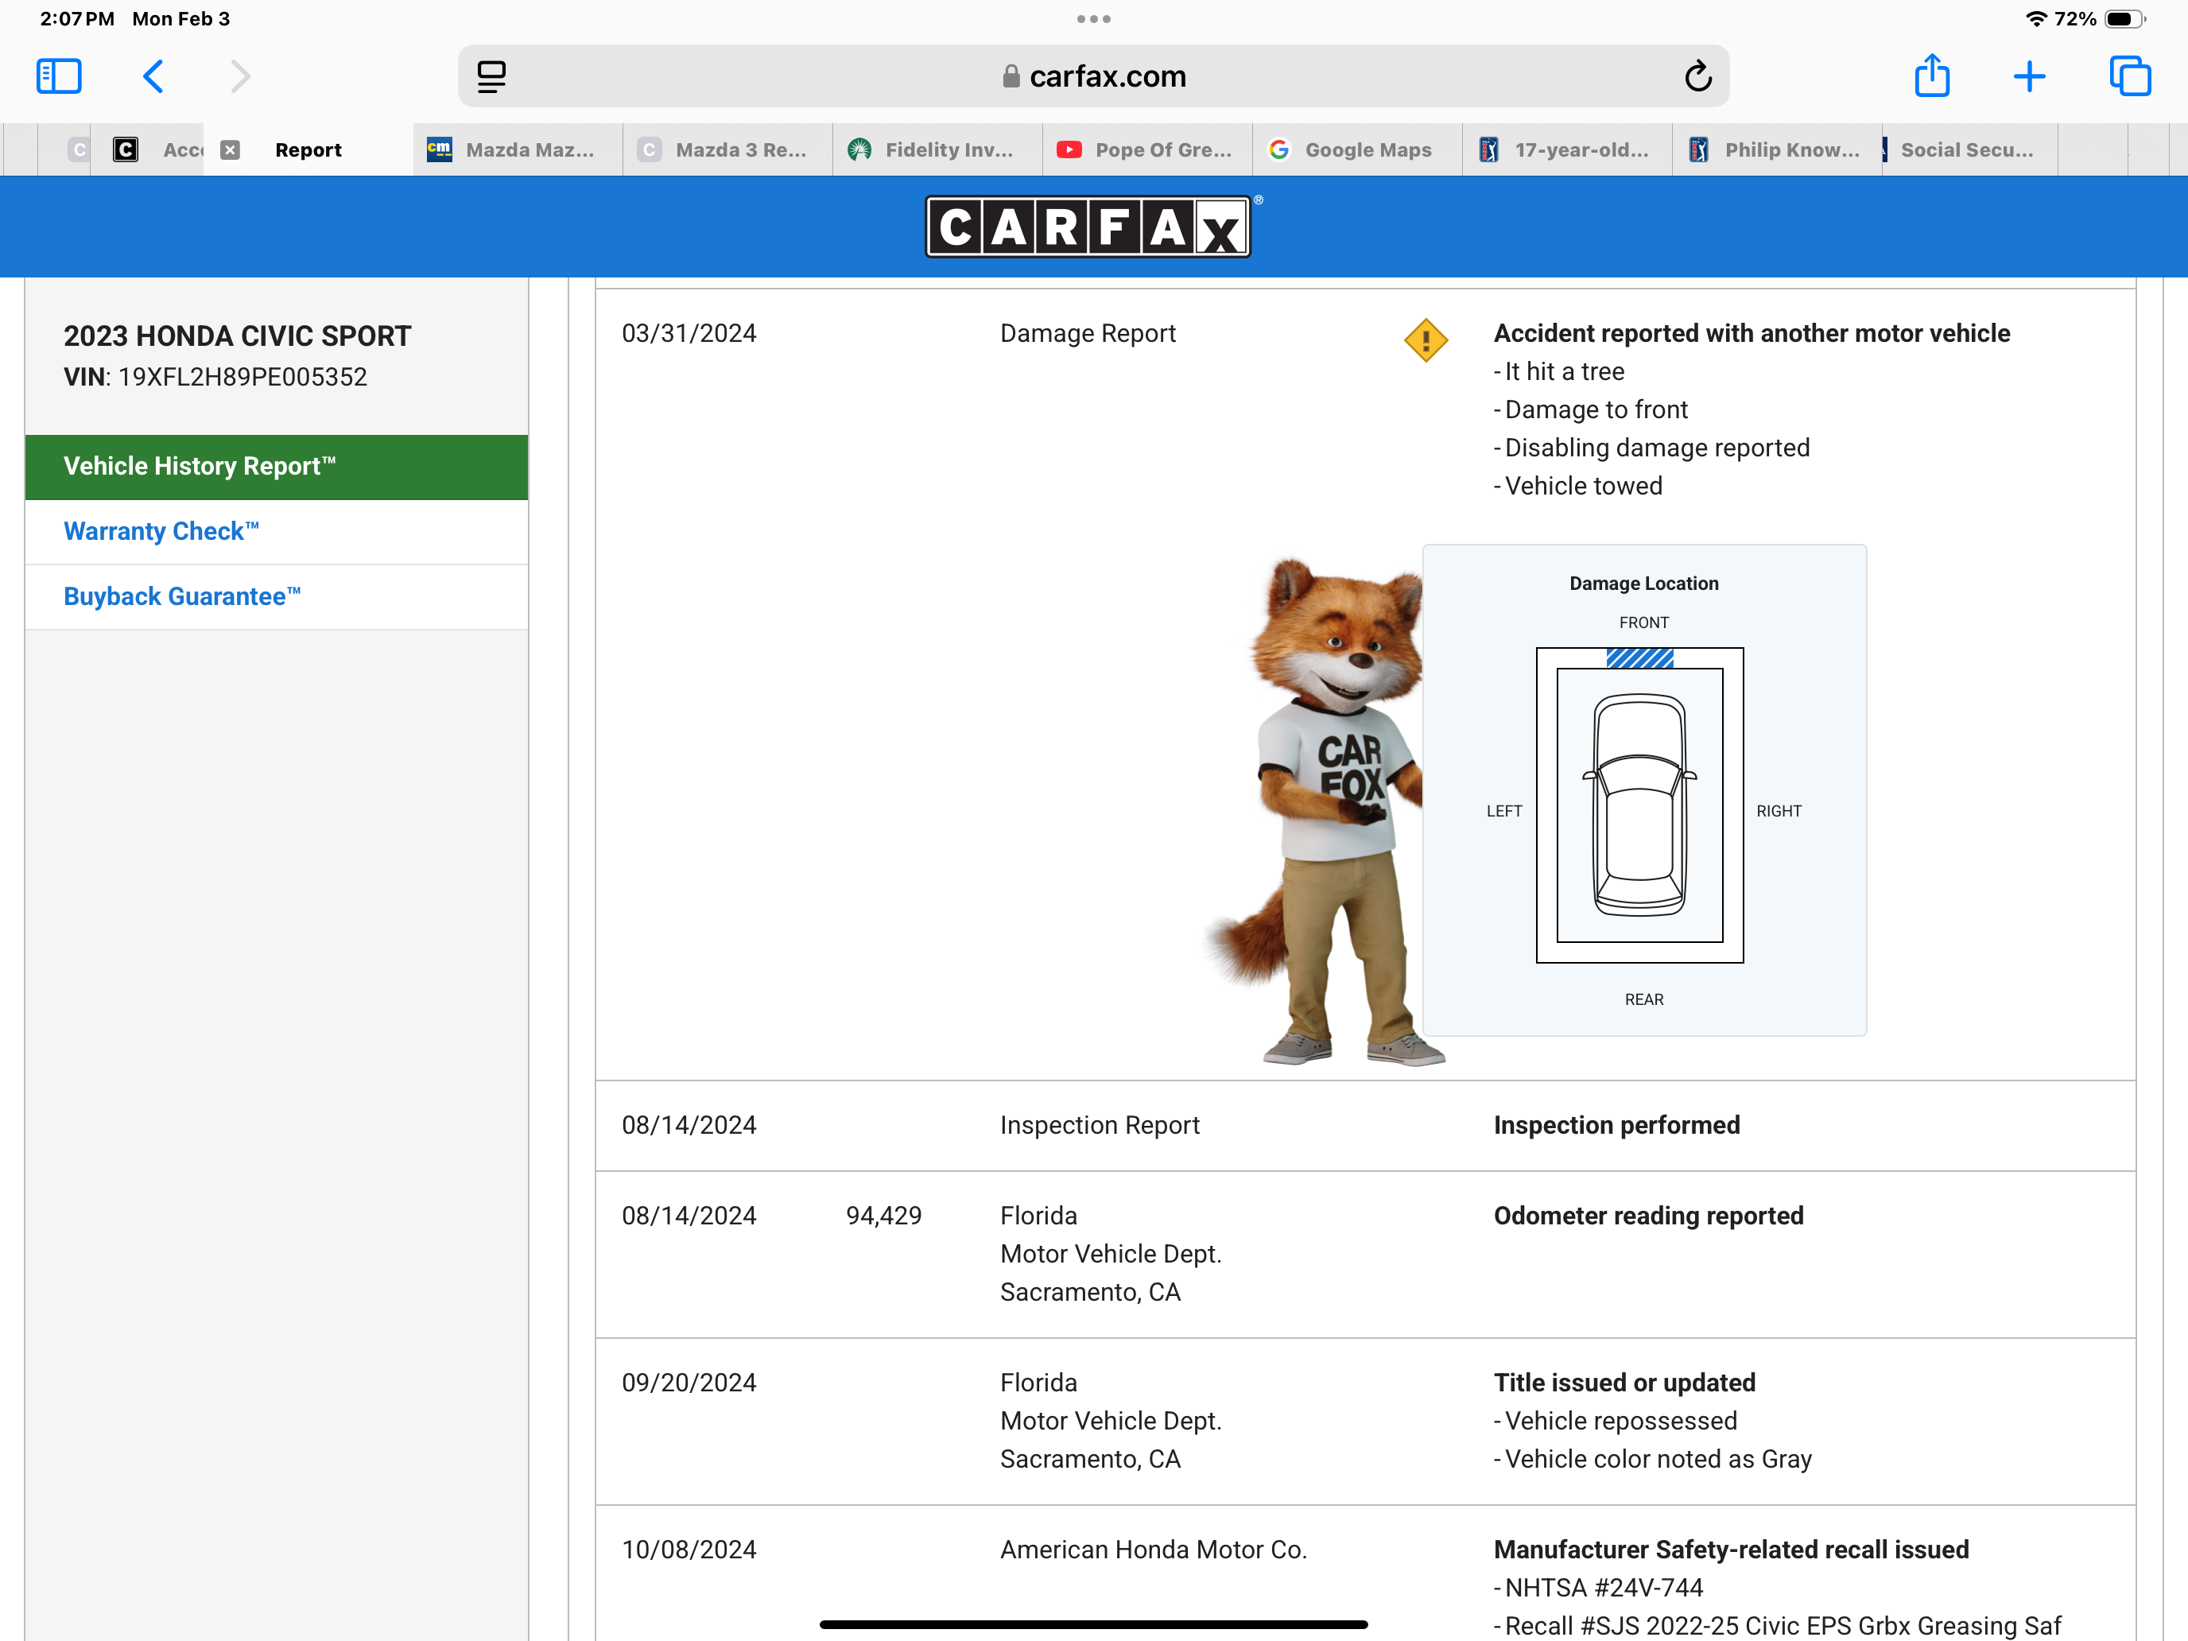Click the 10/08/2024 date entry
This screenshot has height=1641, width=2188.
click(x=689, y=1550)
